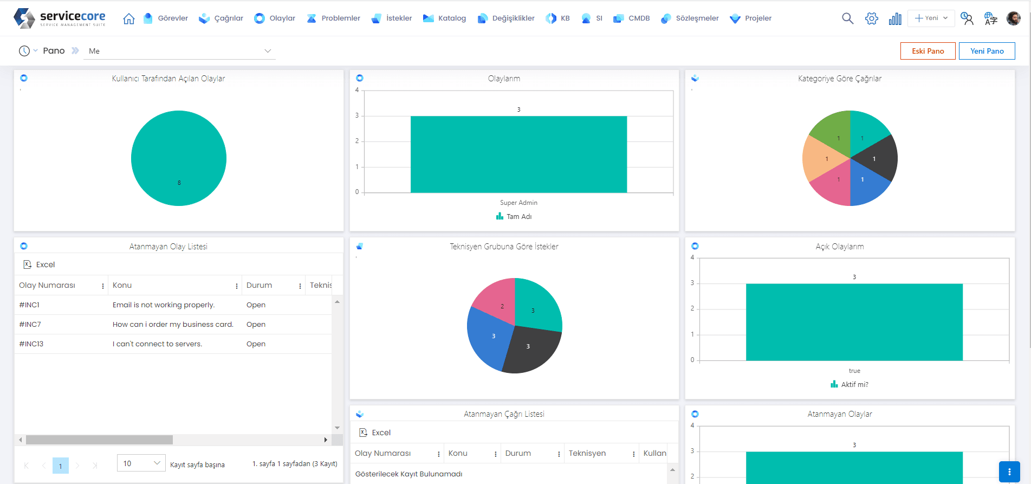Click the blue floating more-options button
1031x484 pixels.
coord(1009,472)
